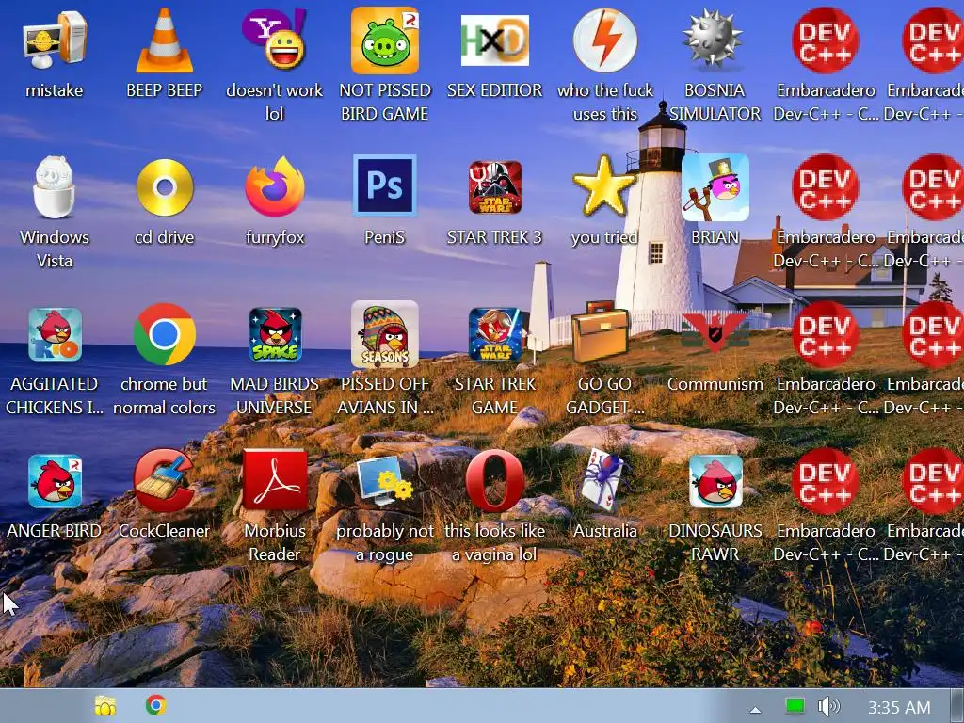The height and width of the screenshot is (723, 964).
Task: Click the 'cd drive' label text
Action: point(164,237)
